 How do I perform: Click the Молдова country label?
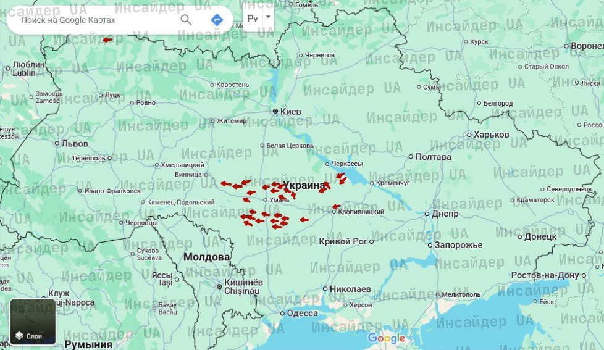(206, 257)
